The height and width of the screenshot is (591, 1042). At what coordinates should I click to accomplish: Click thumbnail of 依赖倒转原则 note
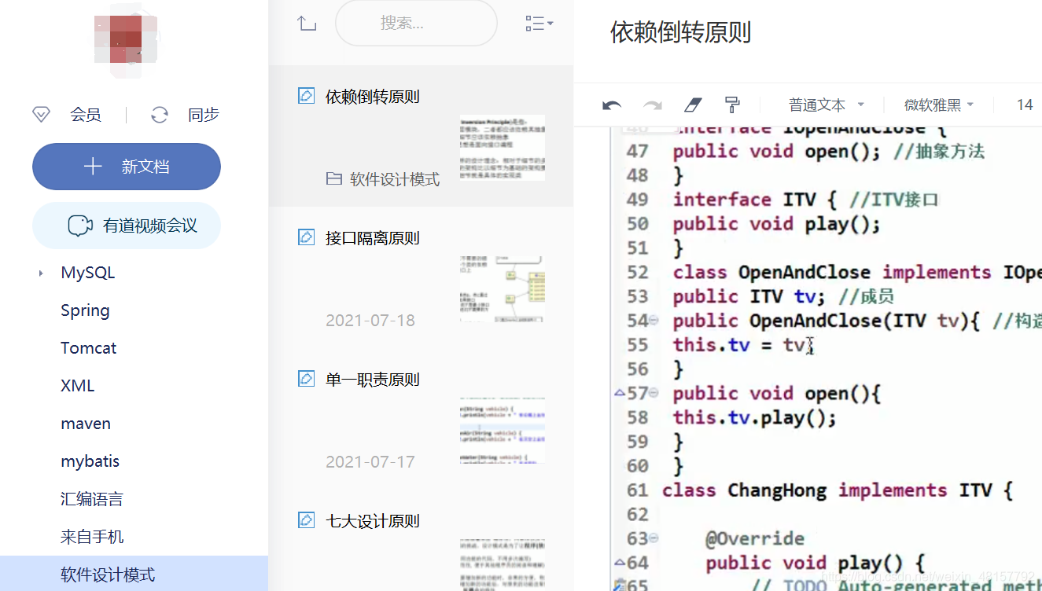(x=503, y=147)
